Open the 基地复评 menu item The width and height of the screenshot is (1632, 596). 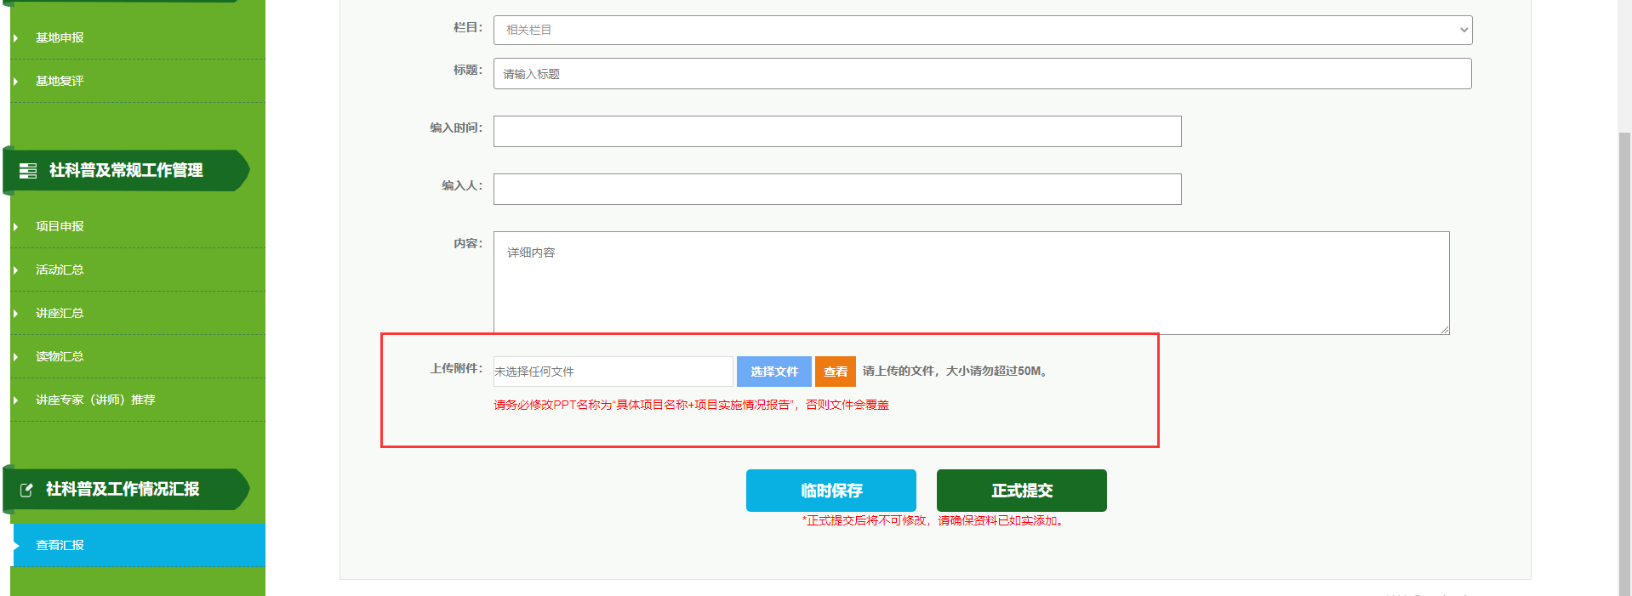60,82
